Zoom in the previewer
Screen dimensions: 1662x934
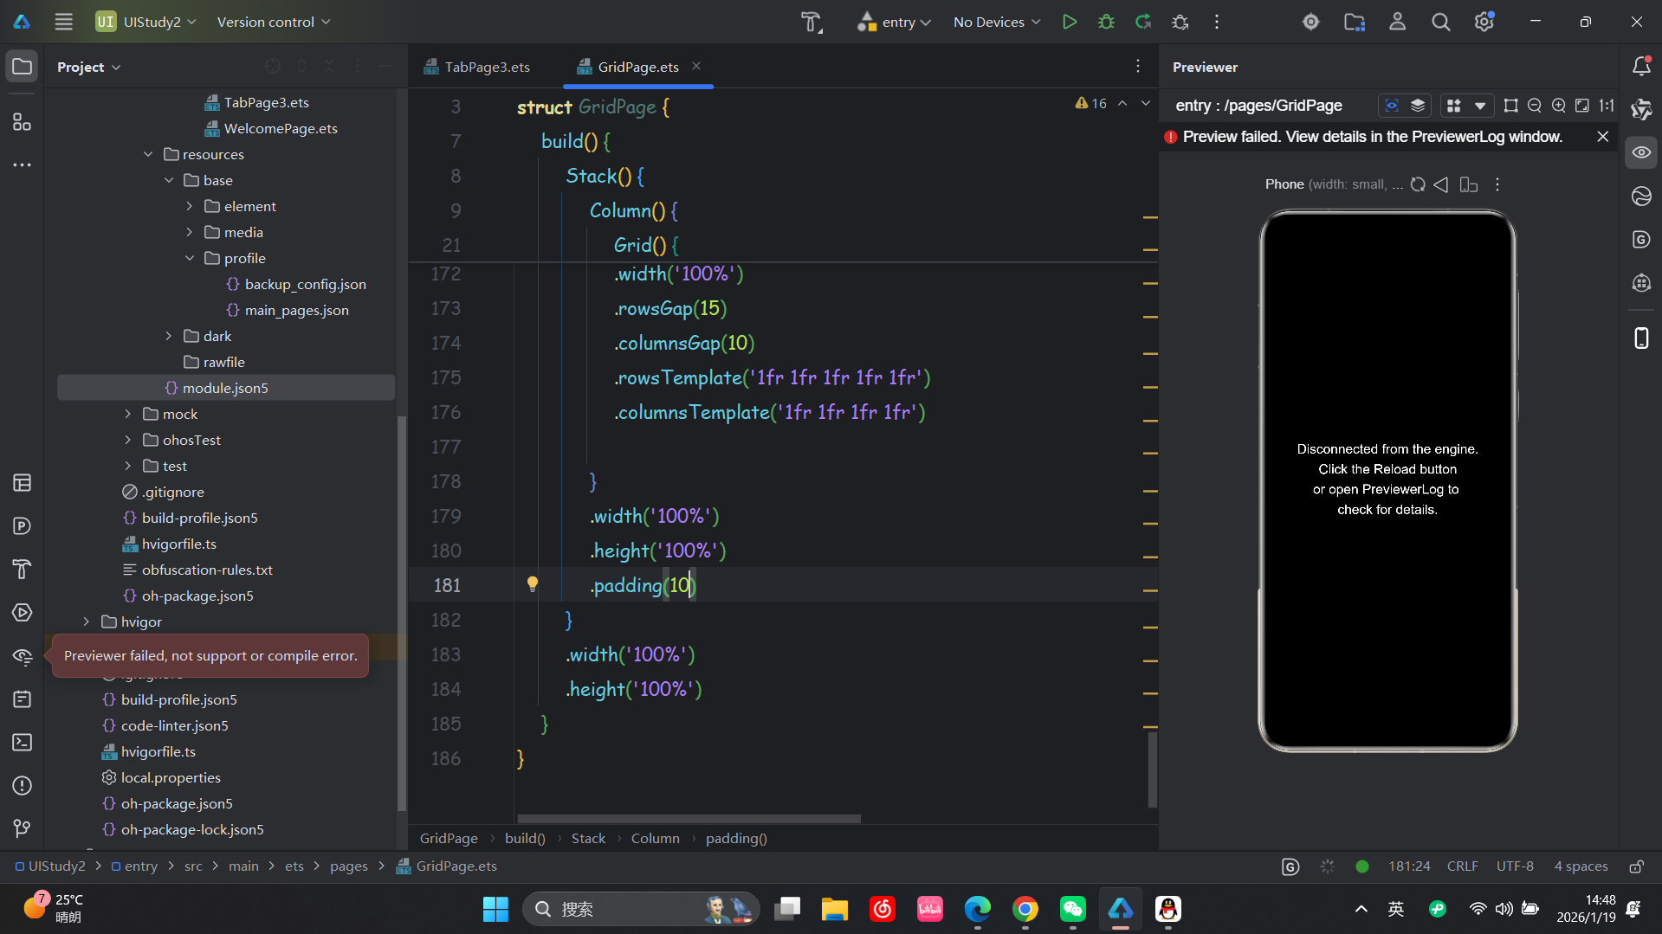(x=1558, y=106)
